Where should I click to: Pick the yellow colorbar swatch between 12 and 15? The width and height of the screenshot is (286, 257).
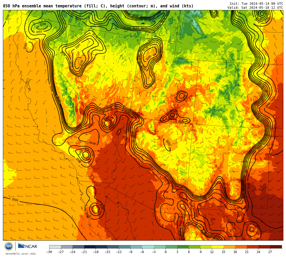(218, 247)
